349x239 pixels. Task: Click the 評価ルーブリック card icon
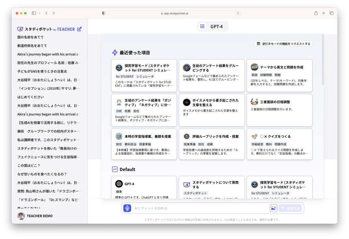(x=186, y=136)
